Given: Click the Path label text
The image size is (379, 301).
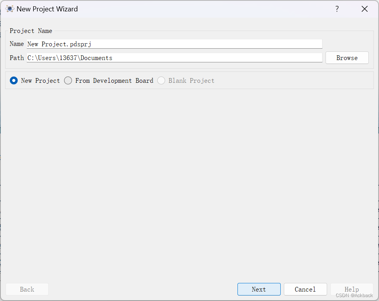Looking at the screenshot, I should 17,58.
